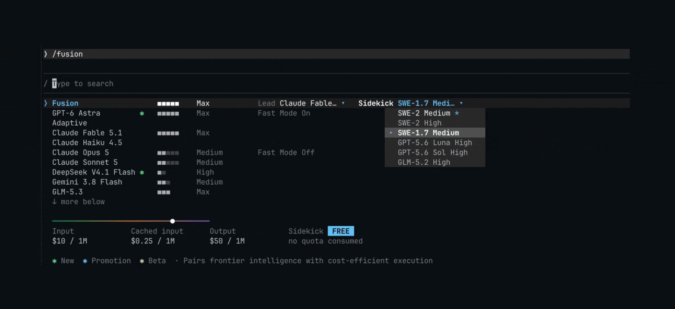The image size is (675, 309).
Task: Click the FREE Sidekick badge
Action: [x=341, y=231]
